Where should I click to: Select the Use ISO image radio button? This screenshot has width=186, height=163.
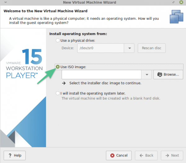[58, 67]
